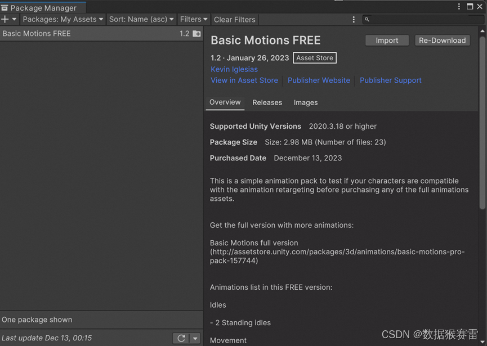
Task: Open the Publisher Support link
Action: click(390, 80)
